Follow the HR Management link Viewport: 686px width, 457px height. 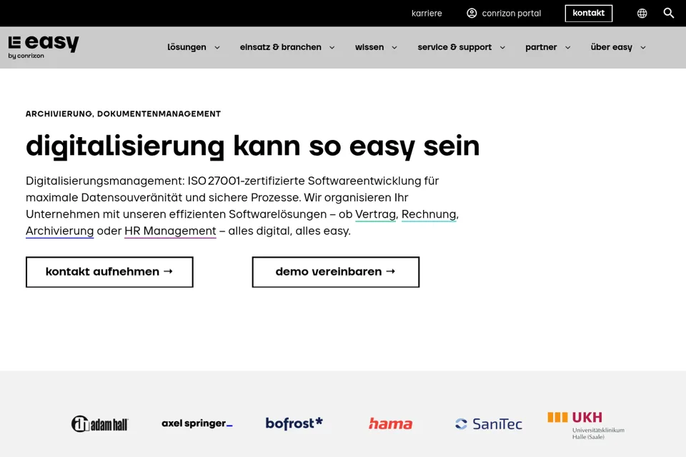[170, 231]
